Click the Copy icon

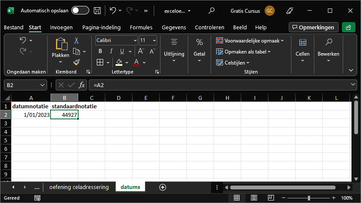[76, 51]
